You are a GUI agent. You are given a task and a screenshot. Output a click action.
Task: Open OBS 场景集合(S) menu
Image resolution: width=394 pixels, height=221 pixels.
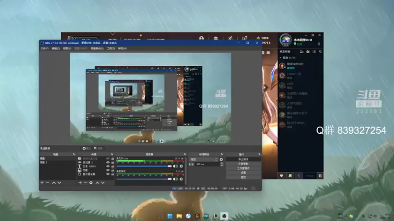97,48
